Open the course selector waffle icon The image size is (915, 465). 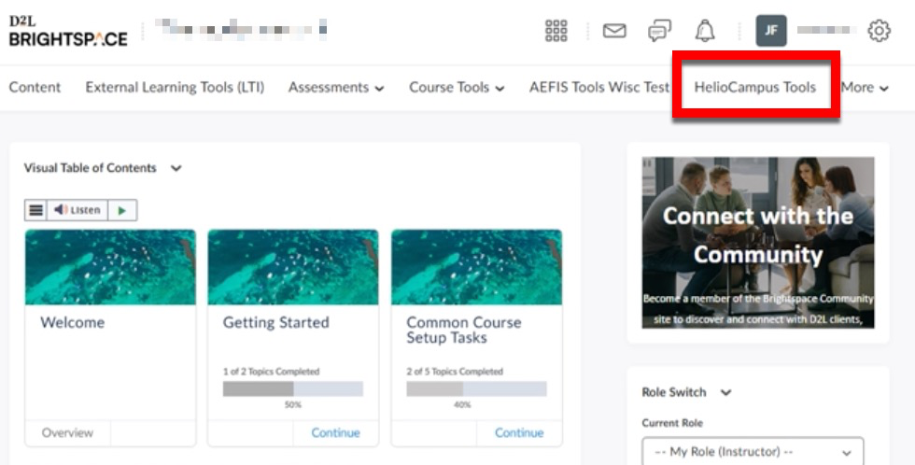(556, 31)
